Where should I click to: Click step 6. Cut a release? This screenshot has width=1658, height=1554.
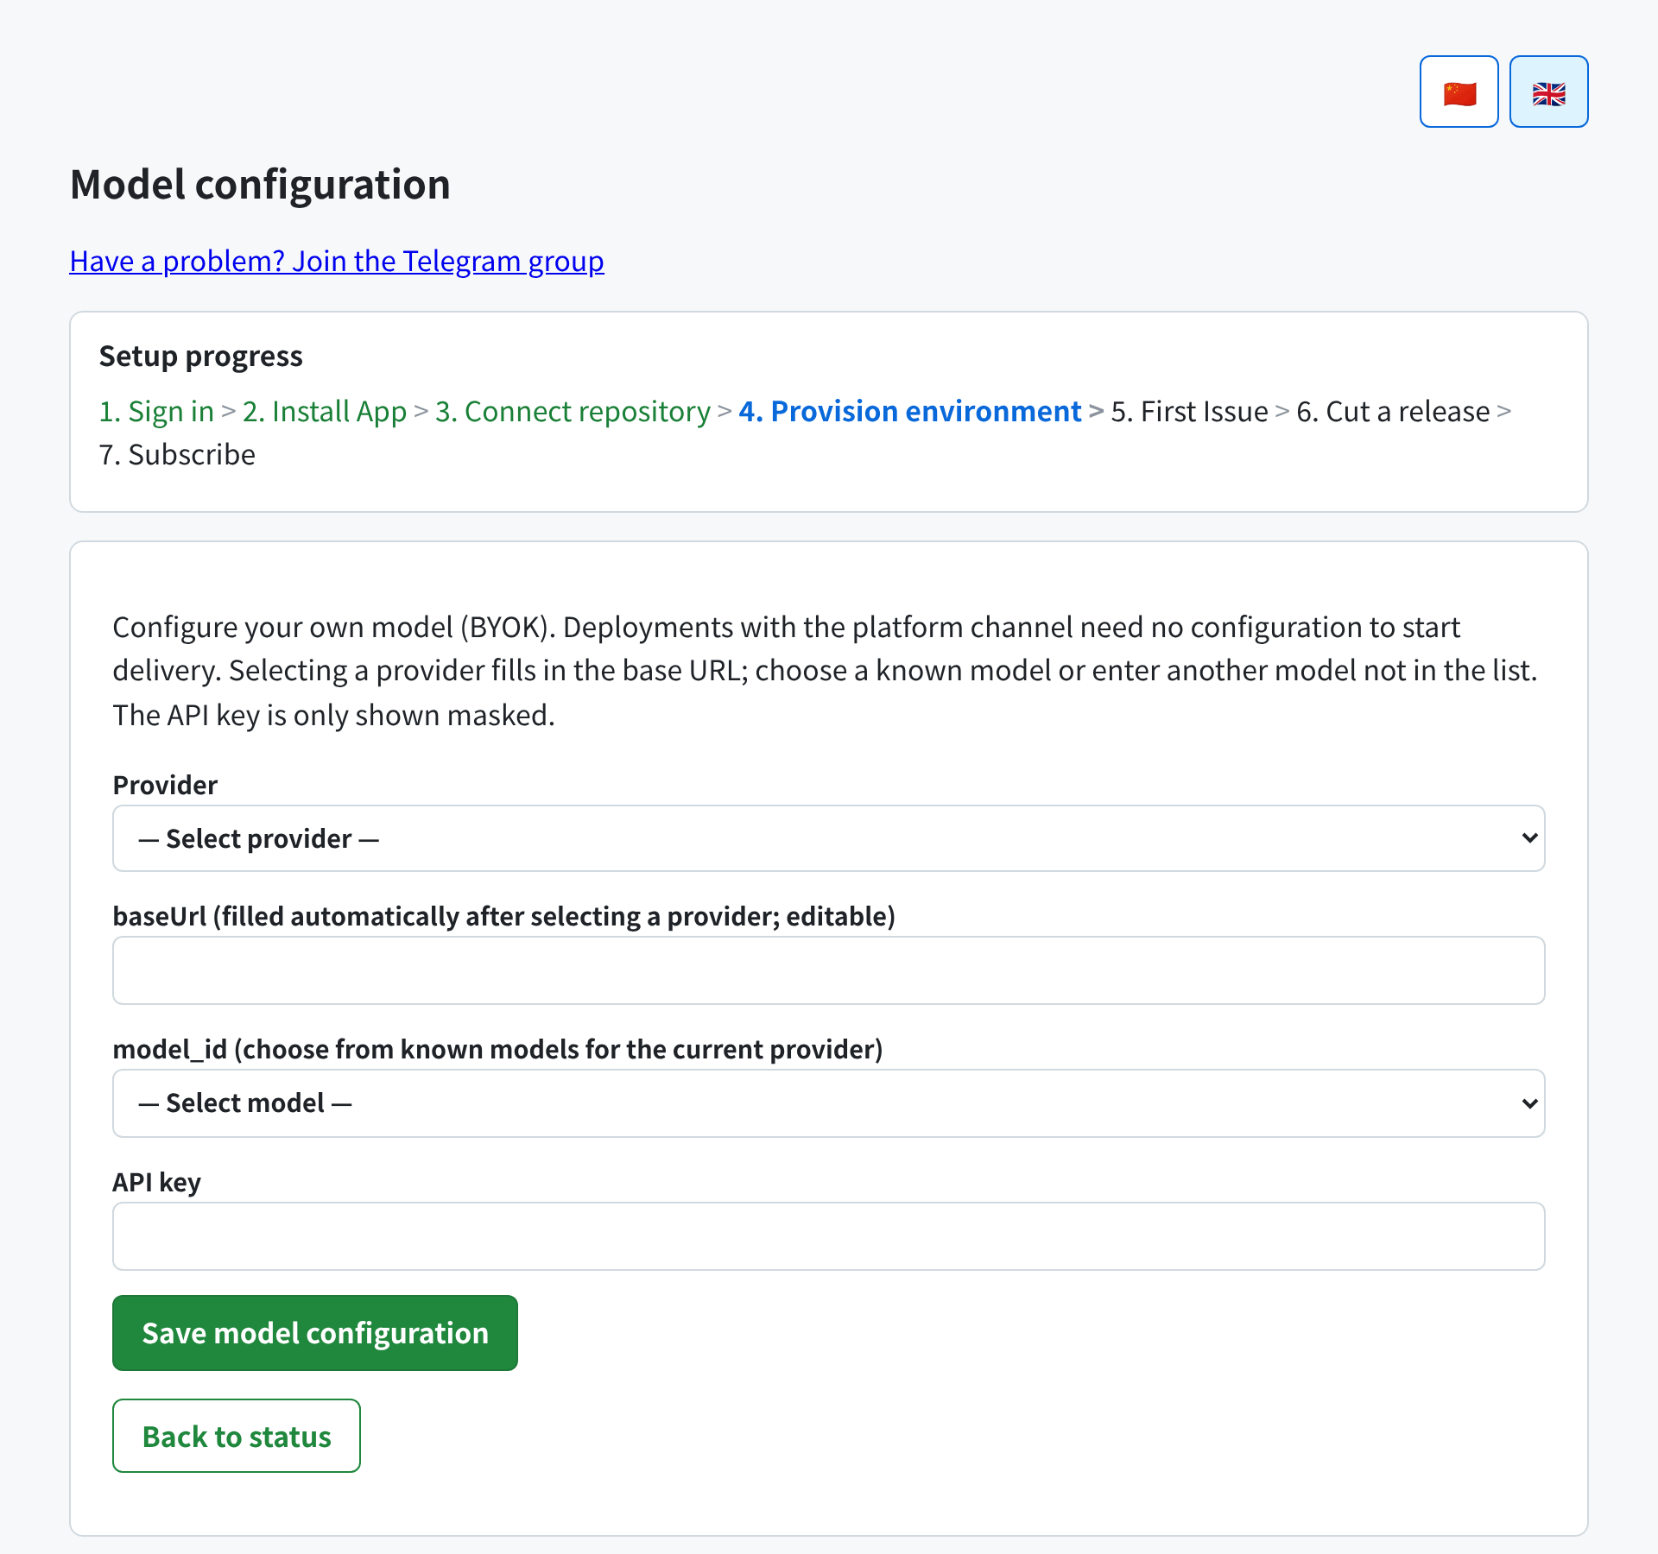click(1393, 411)
